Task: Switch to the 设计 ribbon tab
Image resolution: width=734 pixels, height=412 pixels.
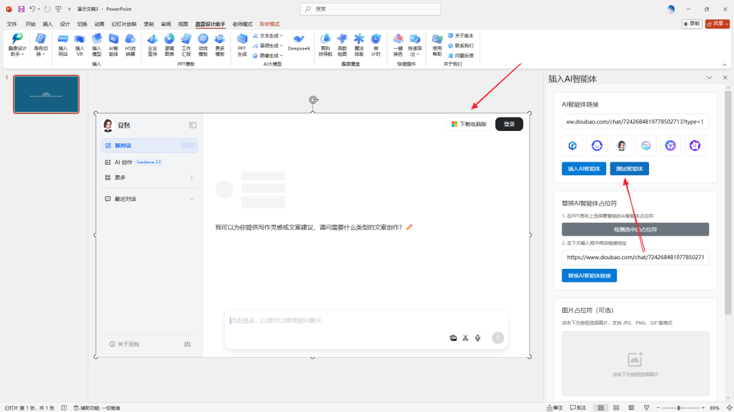Action: (x=65, y=24)
